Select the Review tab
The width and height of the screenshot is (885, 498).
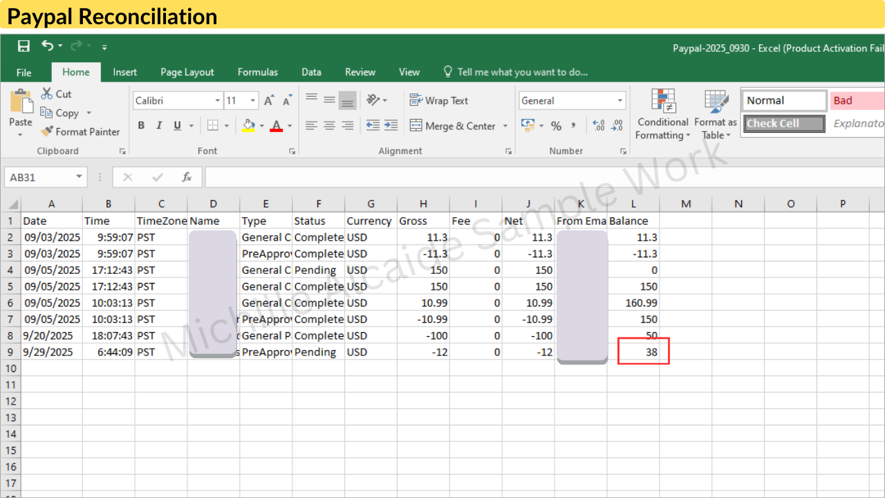(x=360, y=72)
